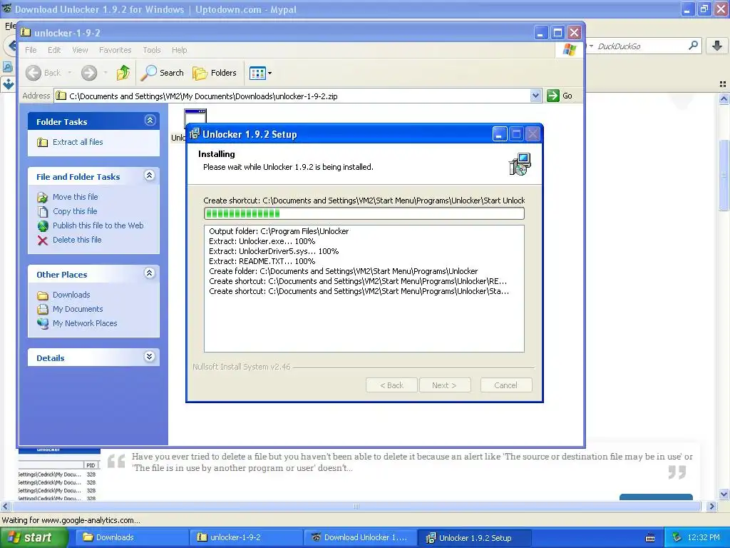Image resolution: width=730 pixels, height=548 pixels.
Task: Click the keyboard icon on the taskbar
Action: coord(650,538)
